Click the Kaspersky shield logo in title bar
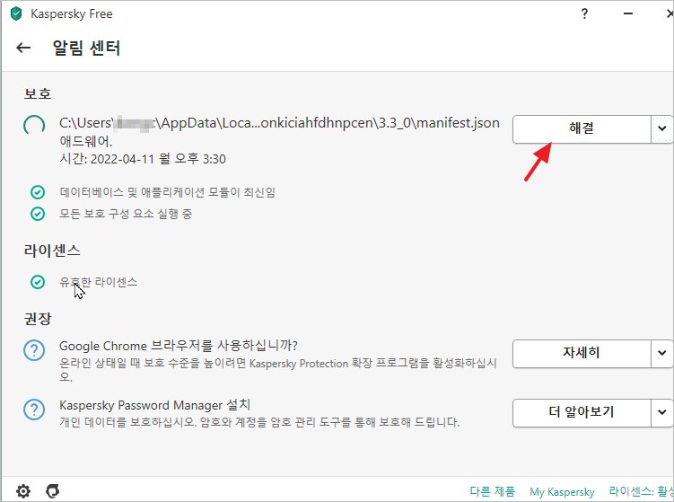This screenshot has width=674, height=502. pos(14,14)
